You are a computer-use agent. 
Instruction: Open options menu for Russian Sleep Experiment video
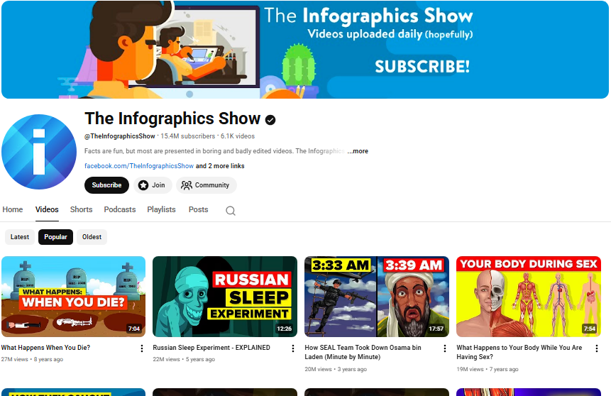coord(293,348)
